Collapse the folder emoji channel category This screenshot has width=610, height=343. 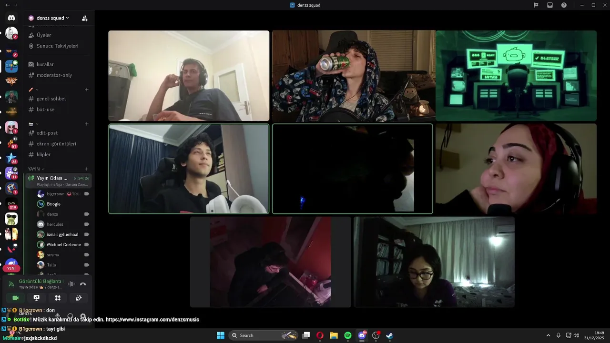33,124
